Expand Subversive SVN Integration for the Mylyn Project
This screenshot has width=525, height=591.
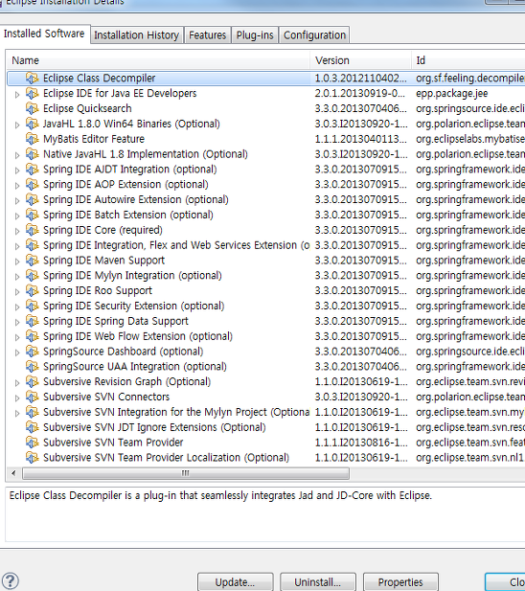pyautogui.click(x=17, y=414)
